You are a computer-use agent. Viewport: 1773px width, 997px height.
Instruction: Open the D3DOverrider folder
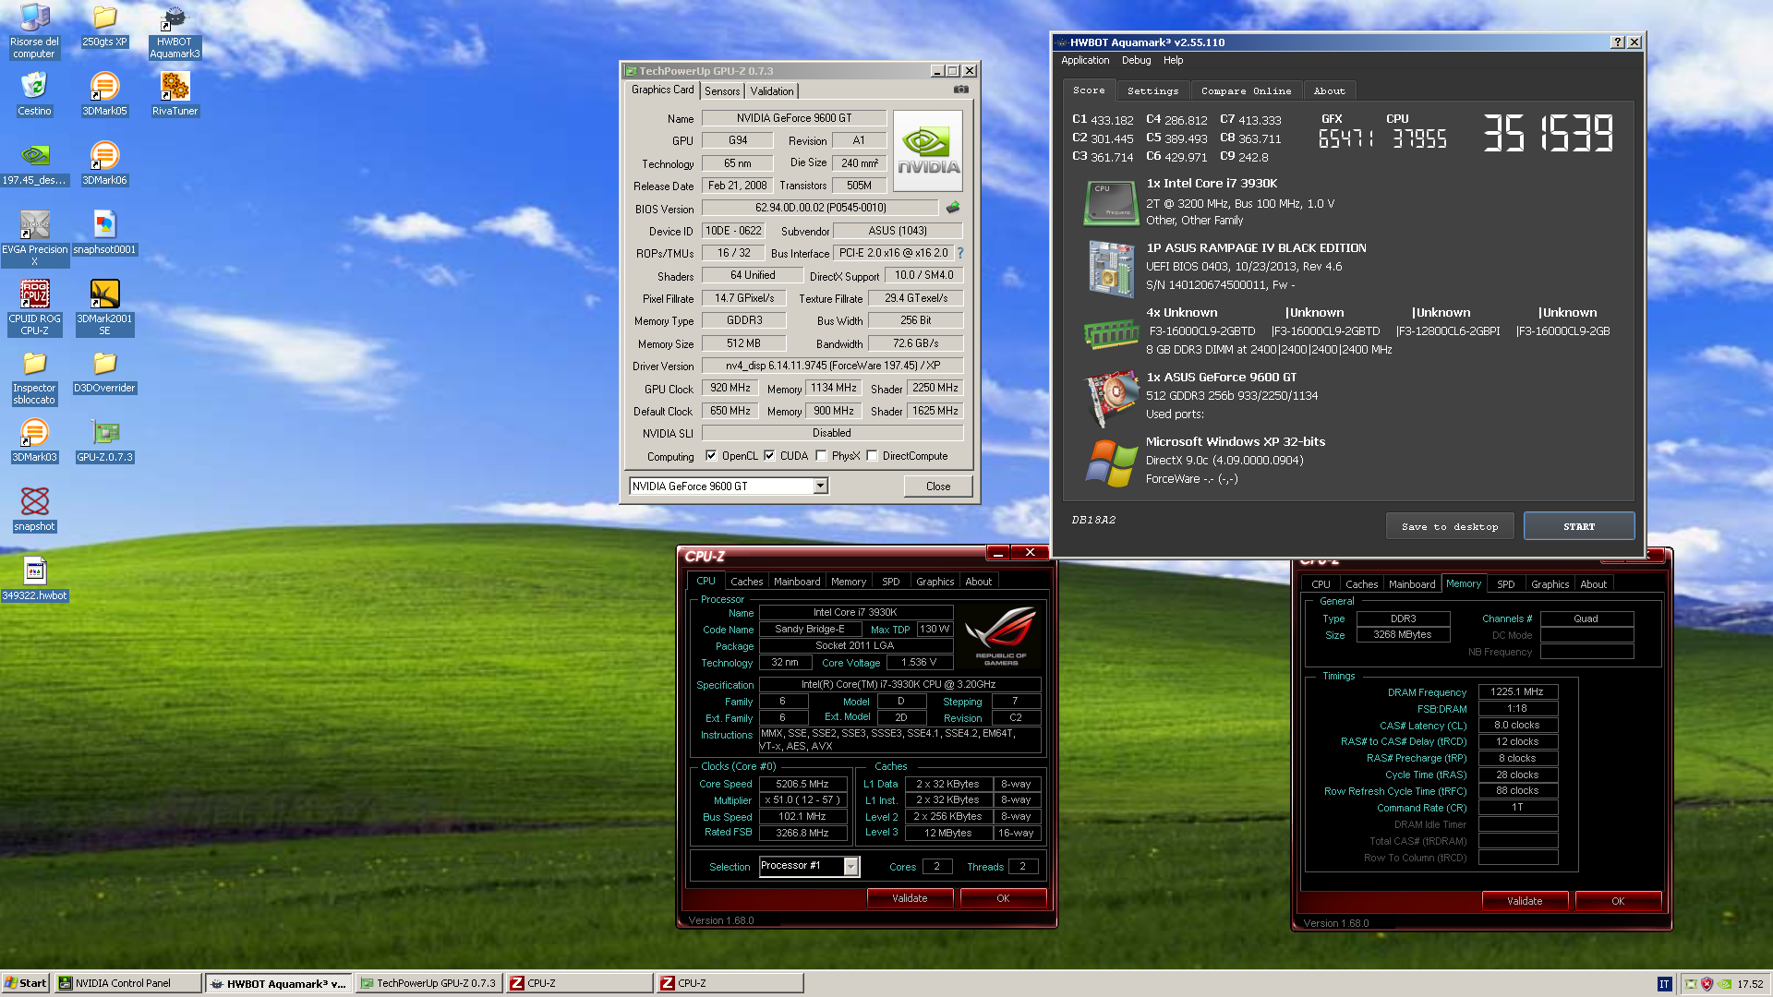pos(104,371)
